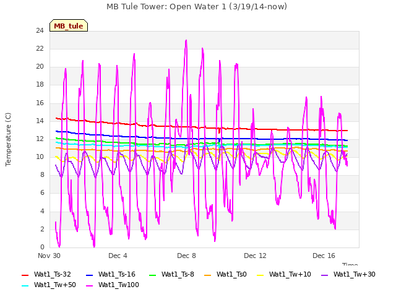Click the 10 y-axis tick label

click(40, 157)
